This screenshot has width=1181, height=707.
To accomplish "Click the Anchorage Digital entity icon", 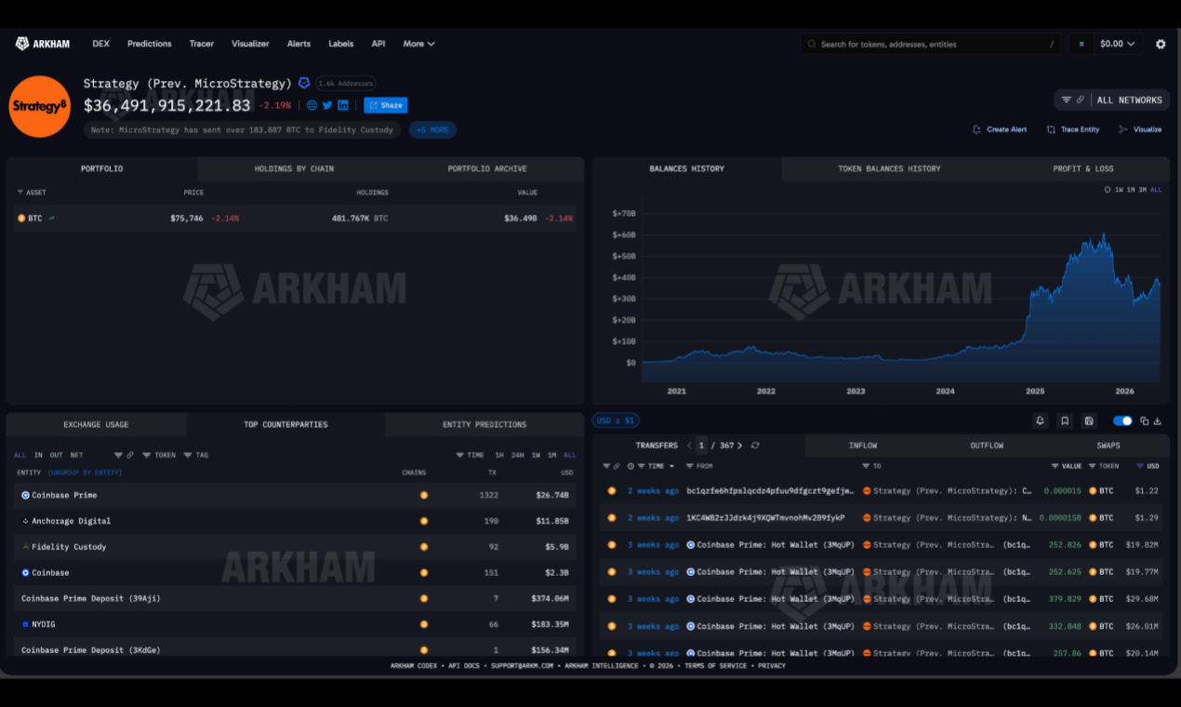I will coord(25,521).
